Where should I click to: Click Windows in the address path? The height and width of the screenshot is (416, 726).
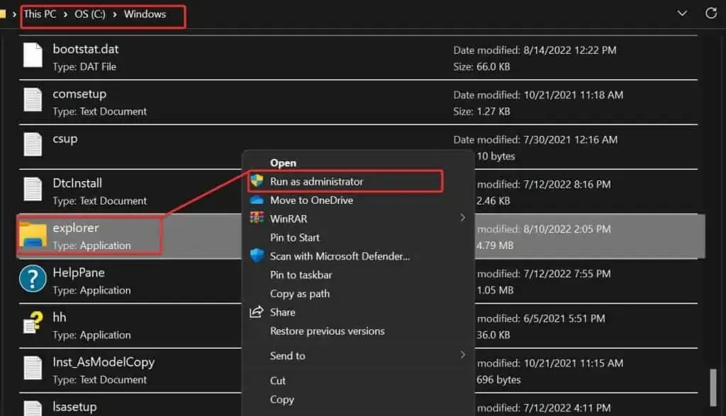(x=145, y=14)
